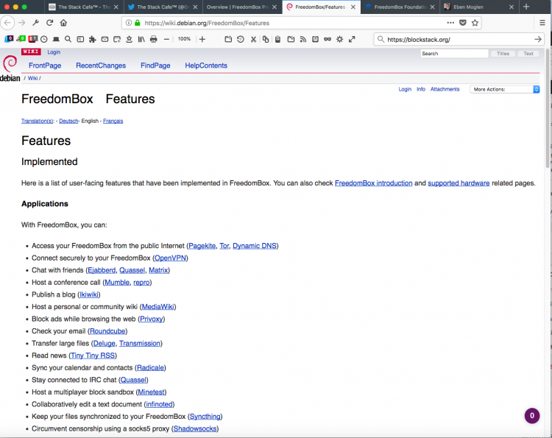Viewport: 552px width, 438px height.
Task: View the green padlock connection details
Action: point(138,23)
